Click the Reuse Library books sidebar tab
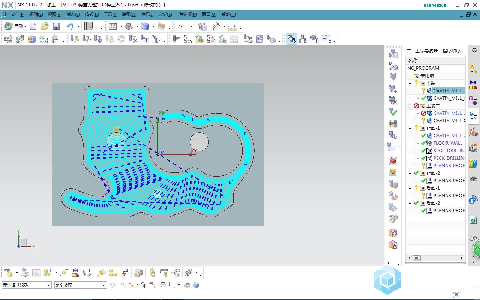The image size is (480, 300). 473,163
